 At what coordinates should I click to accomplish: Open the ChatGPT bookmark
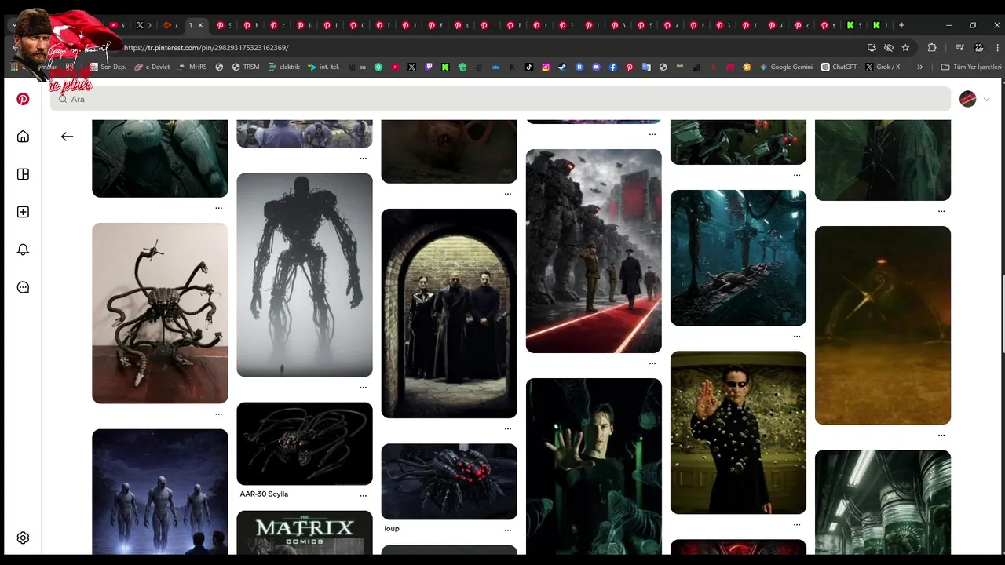click(839, 67)
